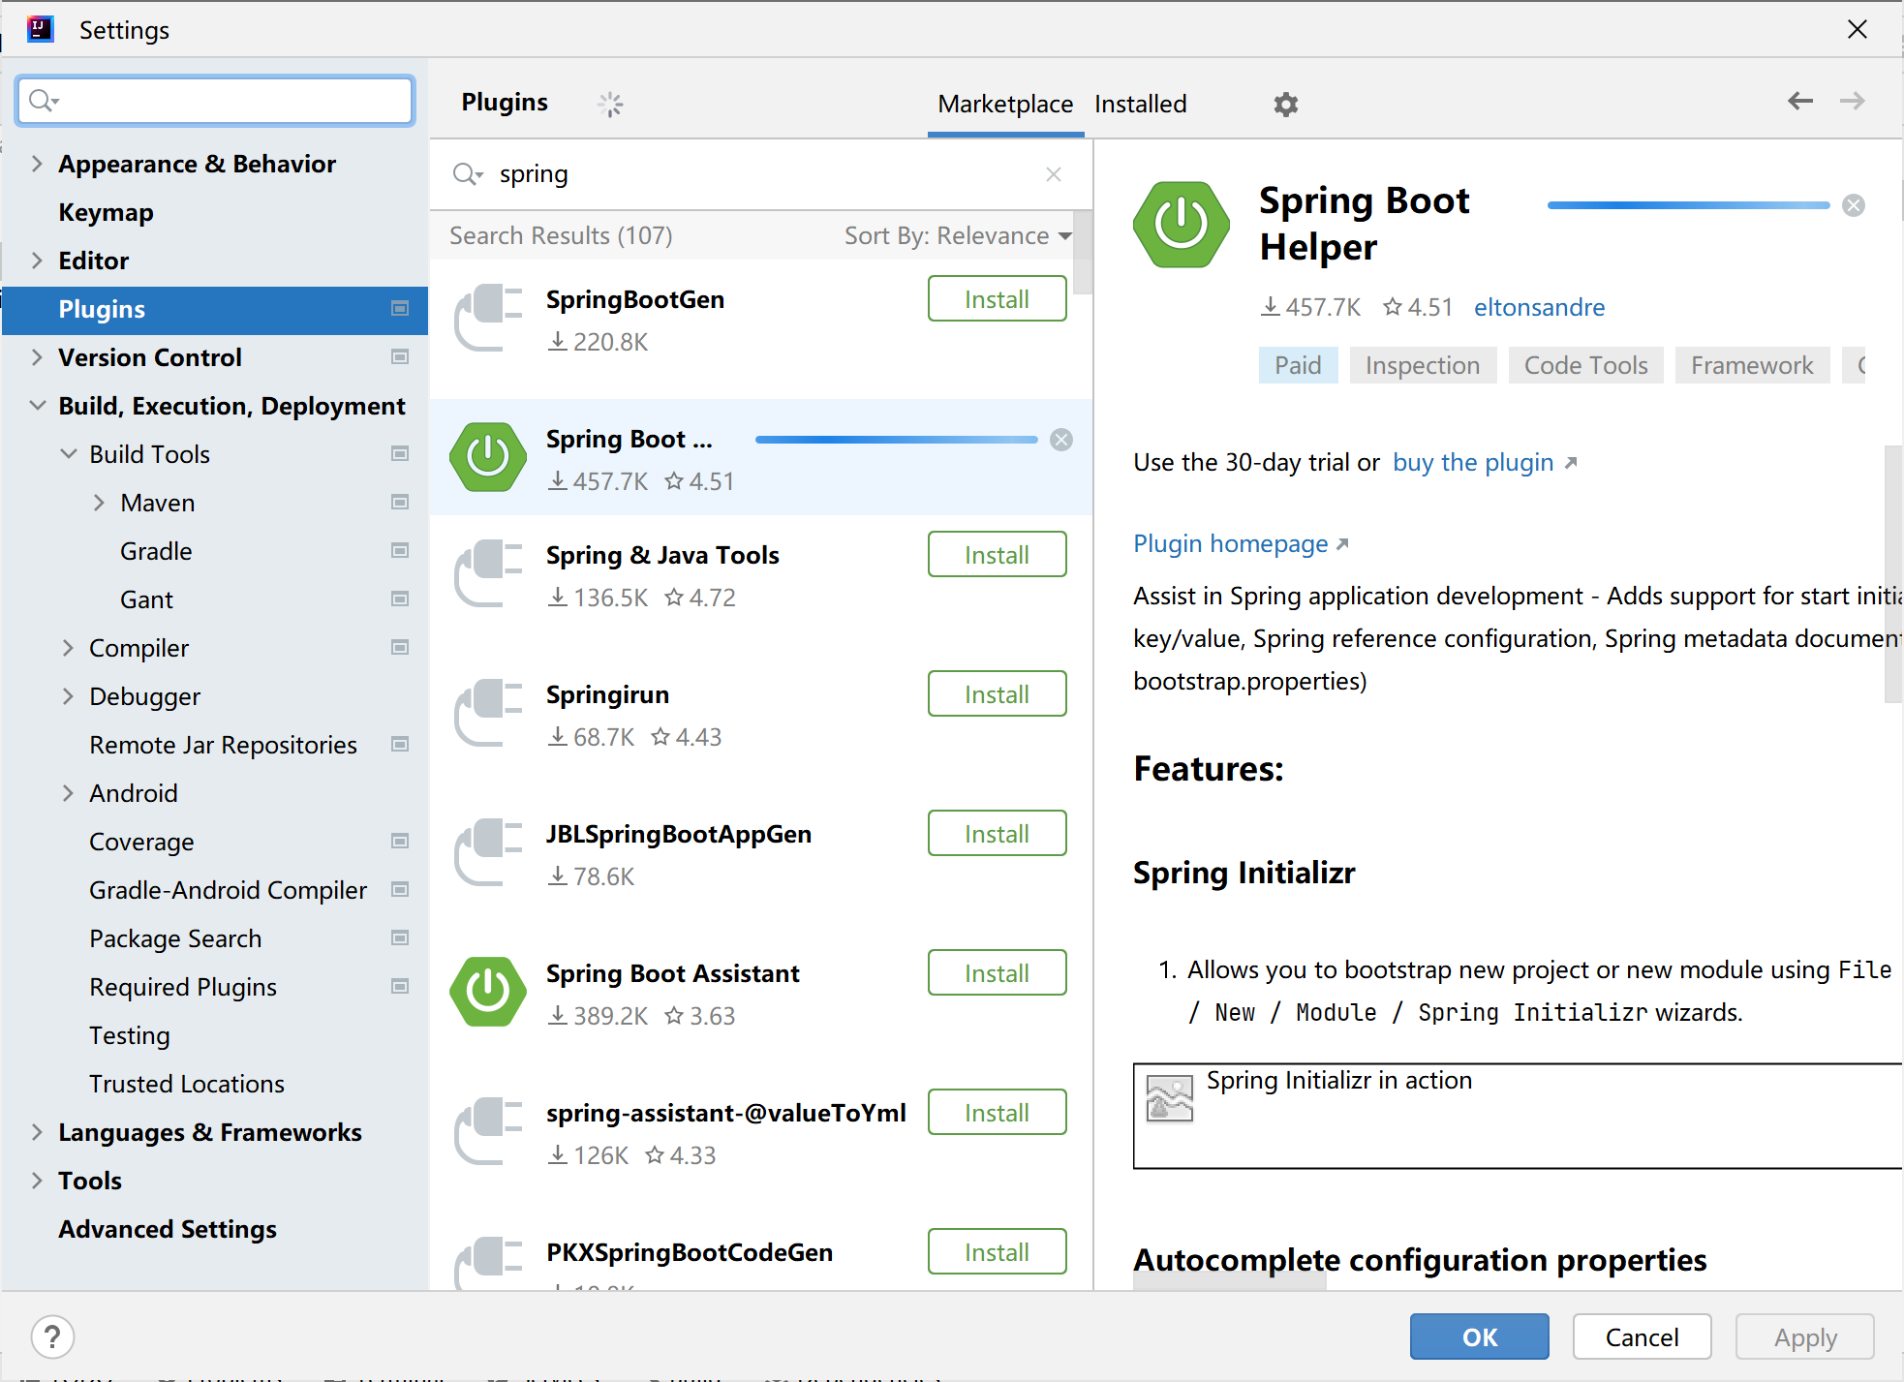Install the Springirun plugin
The width and height of the screenshot is (1904, 1382).
pos(997,694)
